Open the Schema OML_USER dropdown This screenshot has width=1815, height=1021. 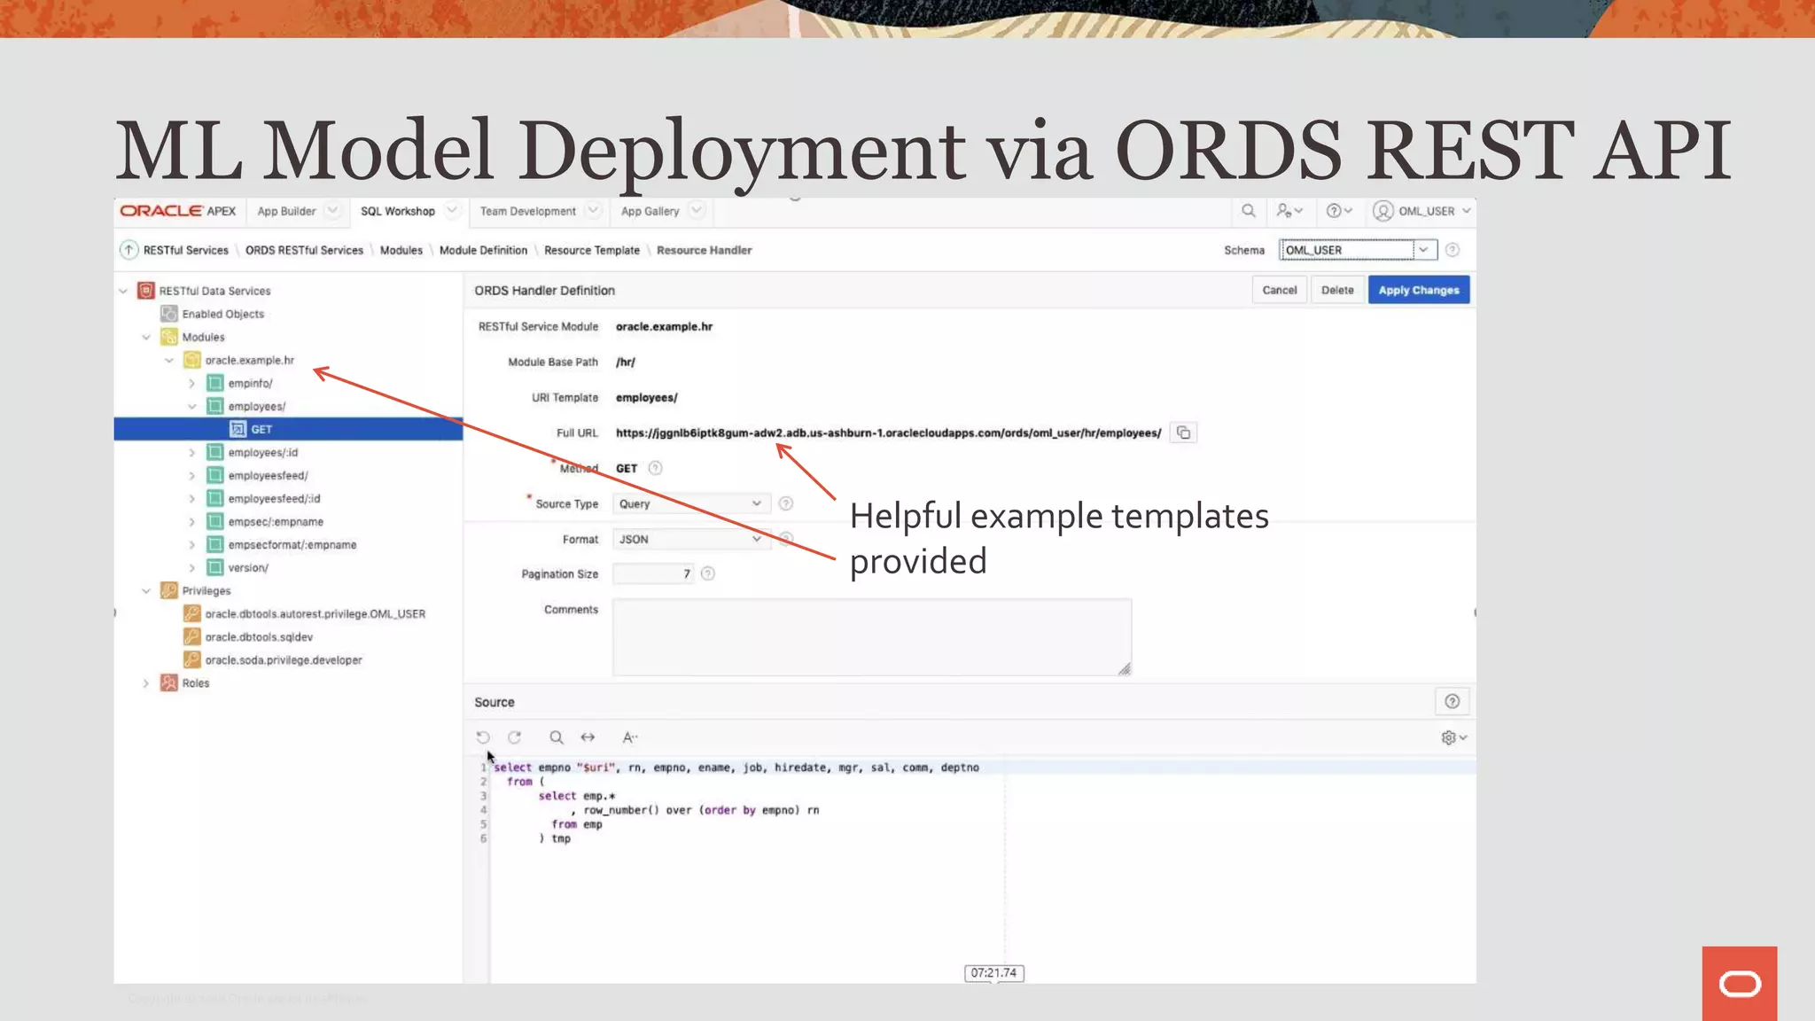(1358, 250)
